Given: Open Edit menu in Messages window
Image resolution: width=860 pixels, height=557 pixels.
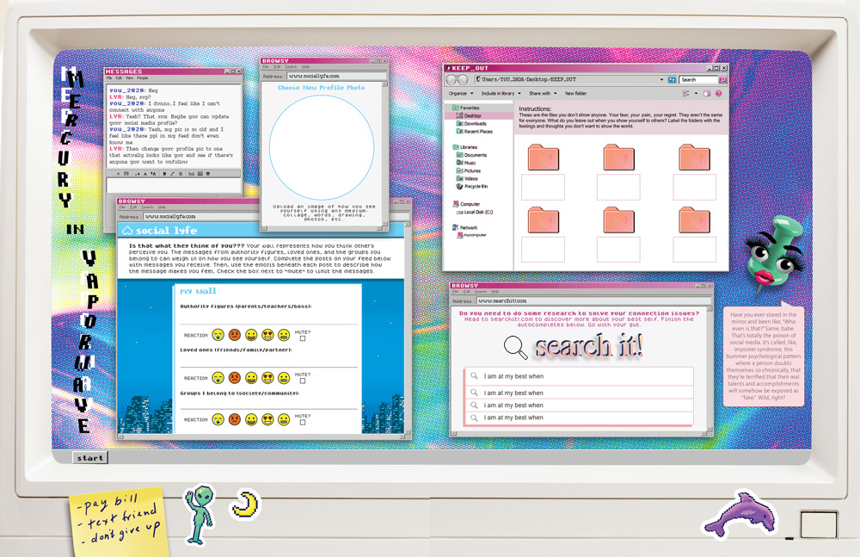Looking at the screenshot, I should click(119, 78).
